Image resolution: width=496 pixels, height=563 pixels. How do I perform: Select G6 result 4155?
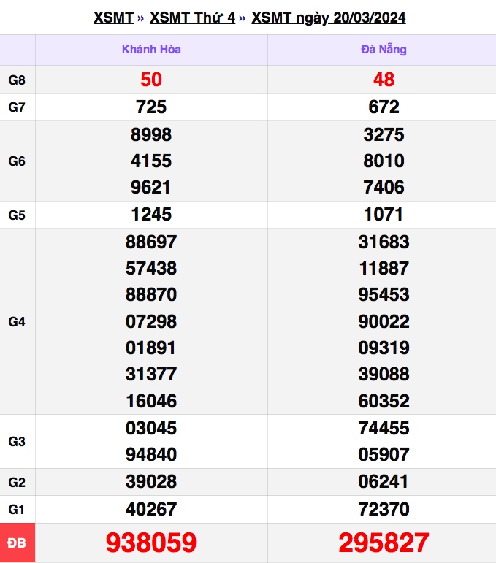tap(151, 161)
